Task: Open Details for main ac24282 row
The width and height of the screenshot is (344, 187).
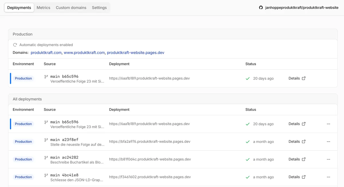Action: click(294, 159)
